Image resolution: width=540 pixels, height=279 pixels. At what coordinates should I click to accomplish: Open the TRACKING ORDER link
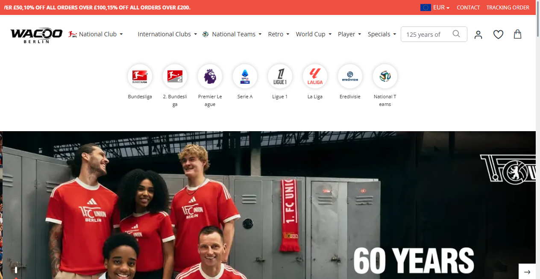[x=508, y=7]
